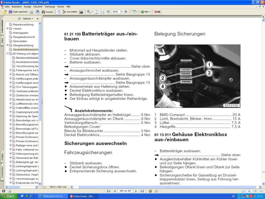The image size is (265, 199).
Task: Select the zoom-in magnifier tool
Action: coord(89,12)
